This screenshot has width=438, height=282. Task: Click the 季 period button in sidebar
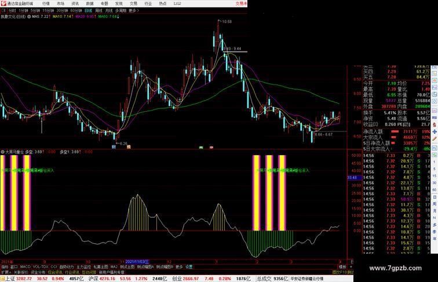pyautogui.click(x=435, y=232)
